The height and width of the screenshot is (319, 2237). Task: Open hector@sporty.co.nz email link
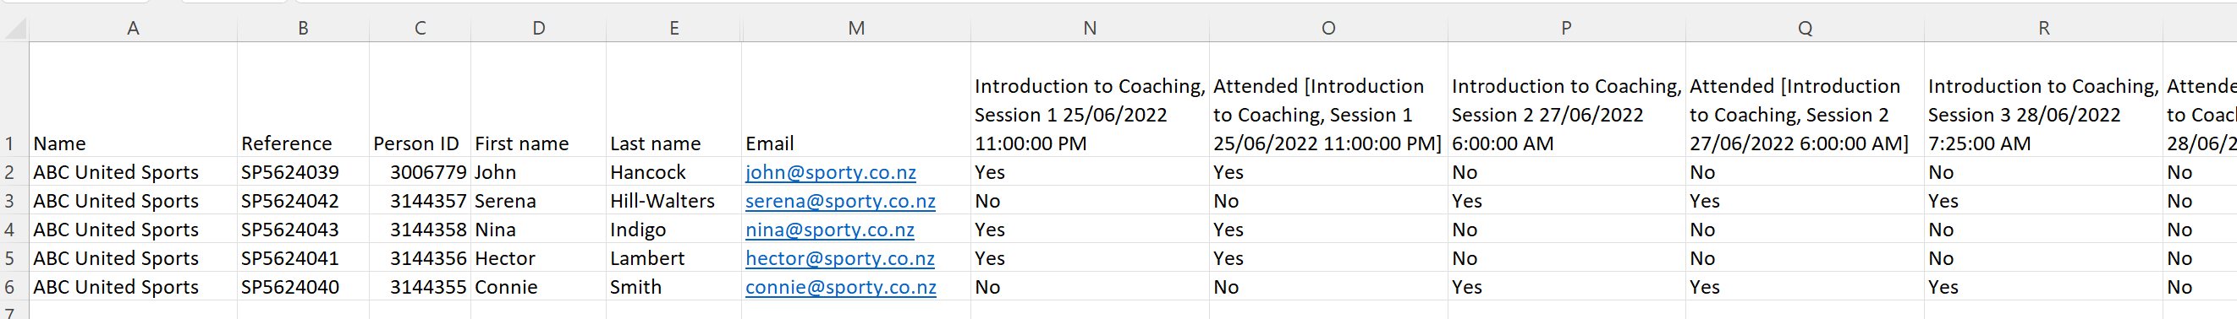click(840, 258)
